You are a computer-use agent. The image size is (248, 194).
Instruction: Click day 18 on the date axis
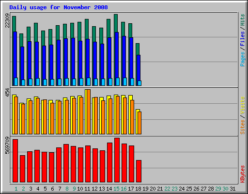tap(138, 189)
